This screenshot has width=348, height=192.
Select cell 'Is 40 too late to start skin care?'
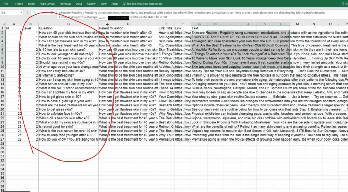tap(68, 50)
